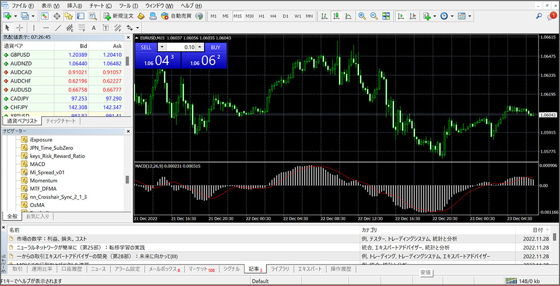
Task: Switch timeframe to D1
Action: point(285,16)
